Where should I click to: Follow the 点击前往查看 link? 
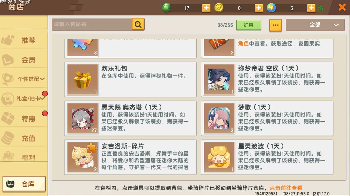(x=286, y=188)
